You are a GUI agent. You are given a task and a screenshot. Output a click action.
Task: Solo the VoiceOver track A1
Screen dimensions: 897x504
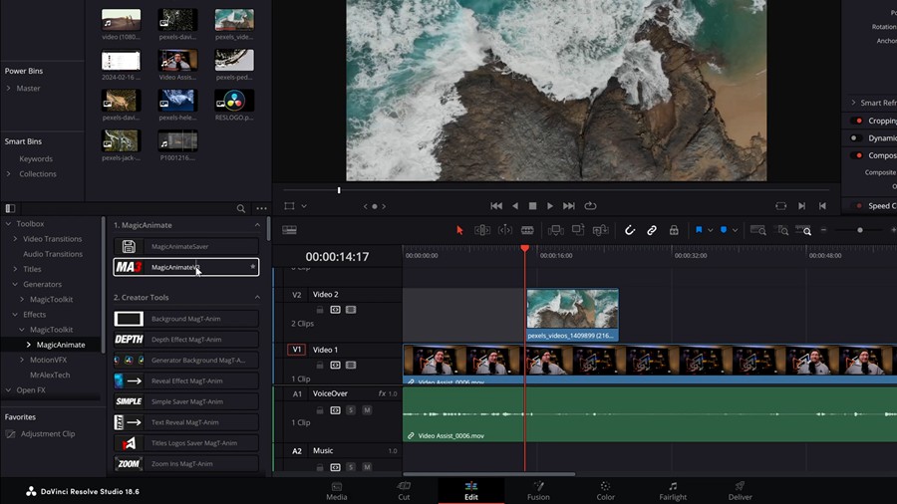tap(351, 410)
